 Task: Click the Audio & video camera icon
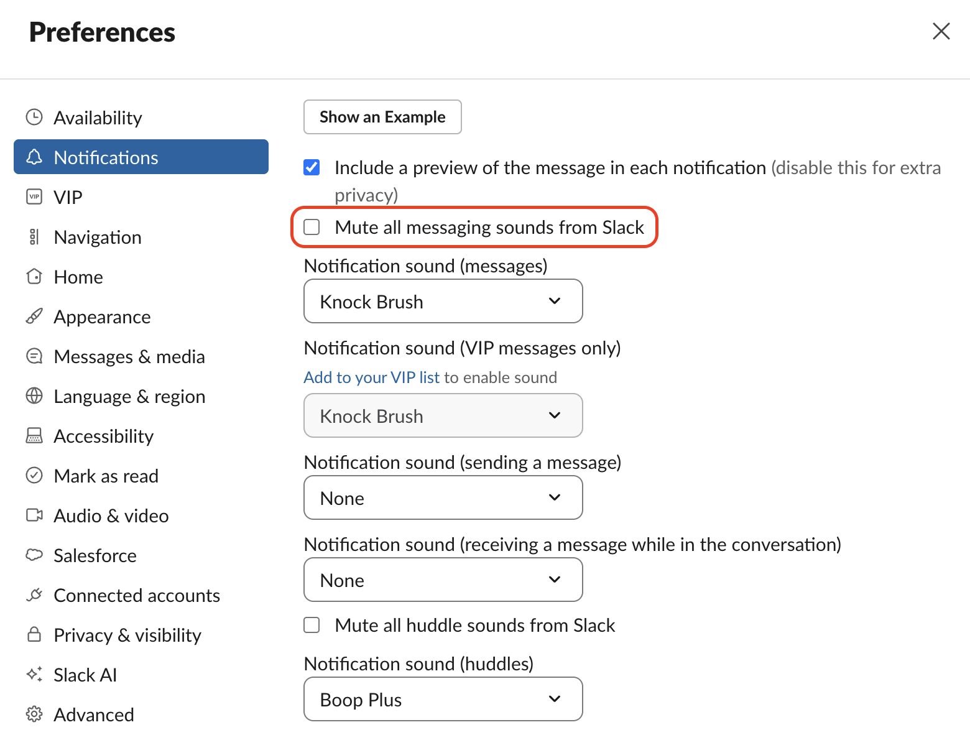(x=34, y=515)
